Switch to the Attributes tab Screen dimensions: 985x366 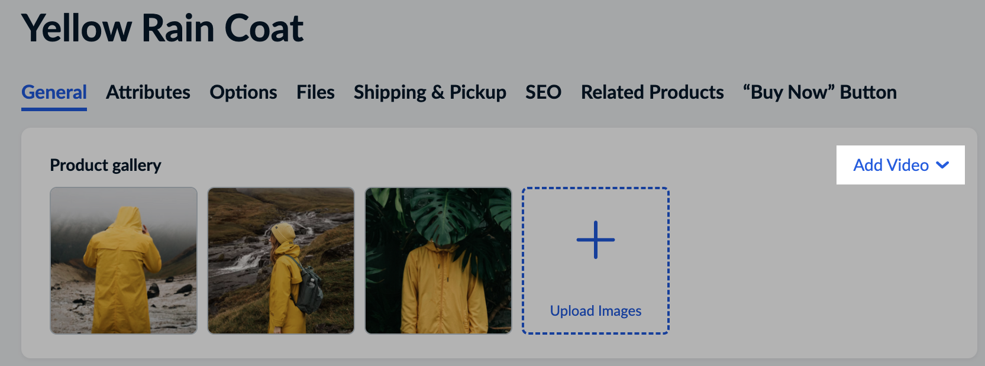[147, 92]
